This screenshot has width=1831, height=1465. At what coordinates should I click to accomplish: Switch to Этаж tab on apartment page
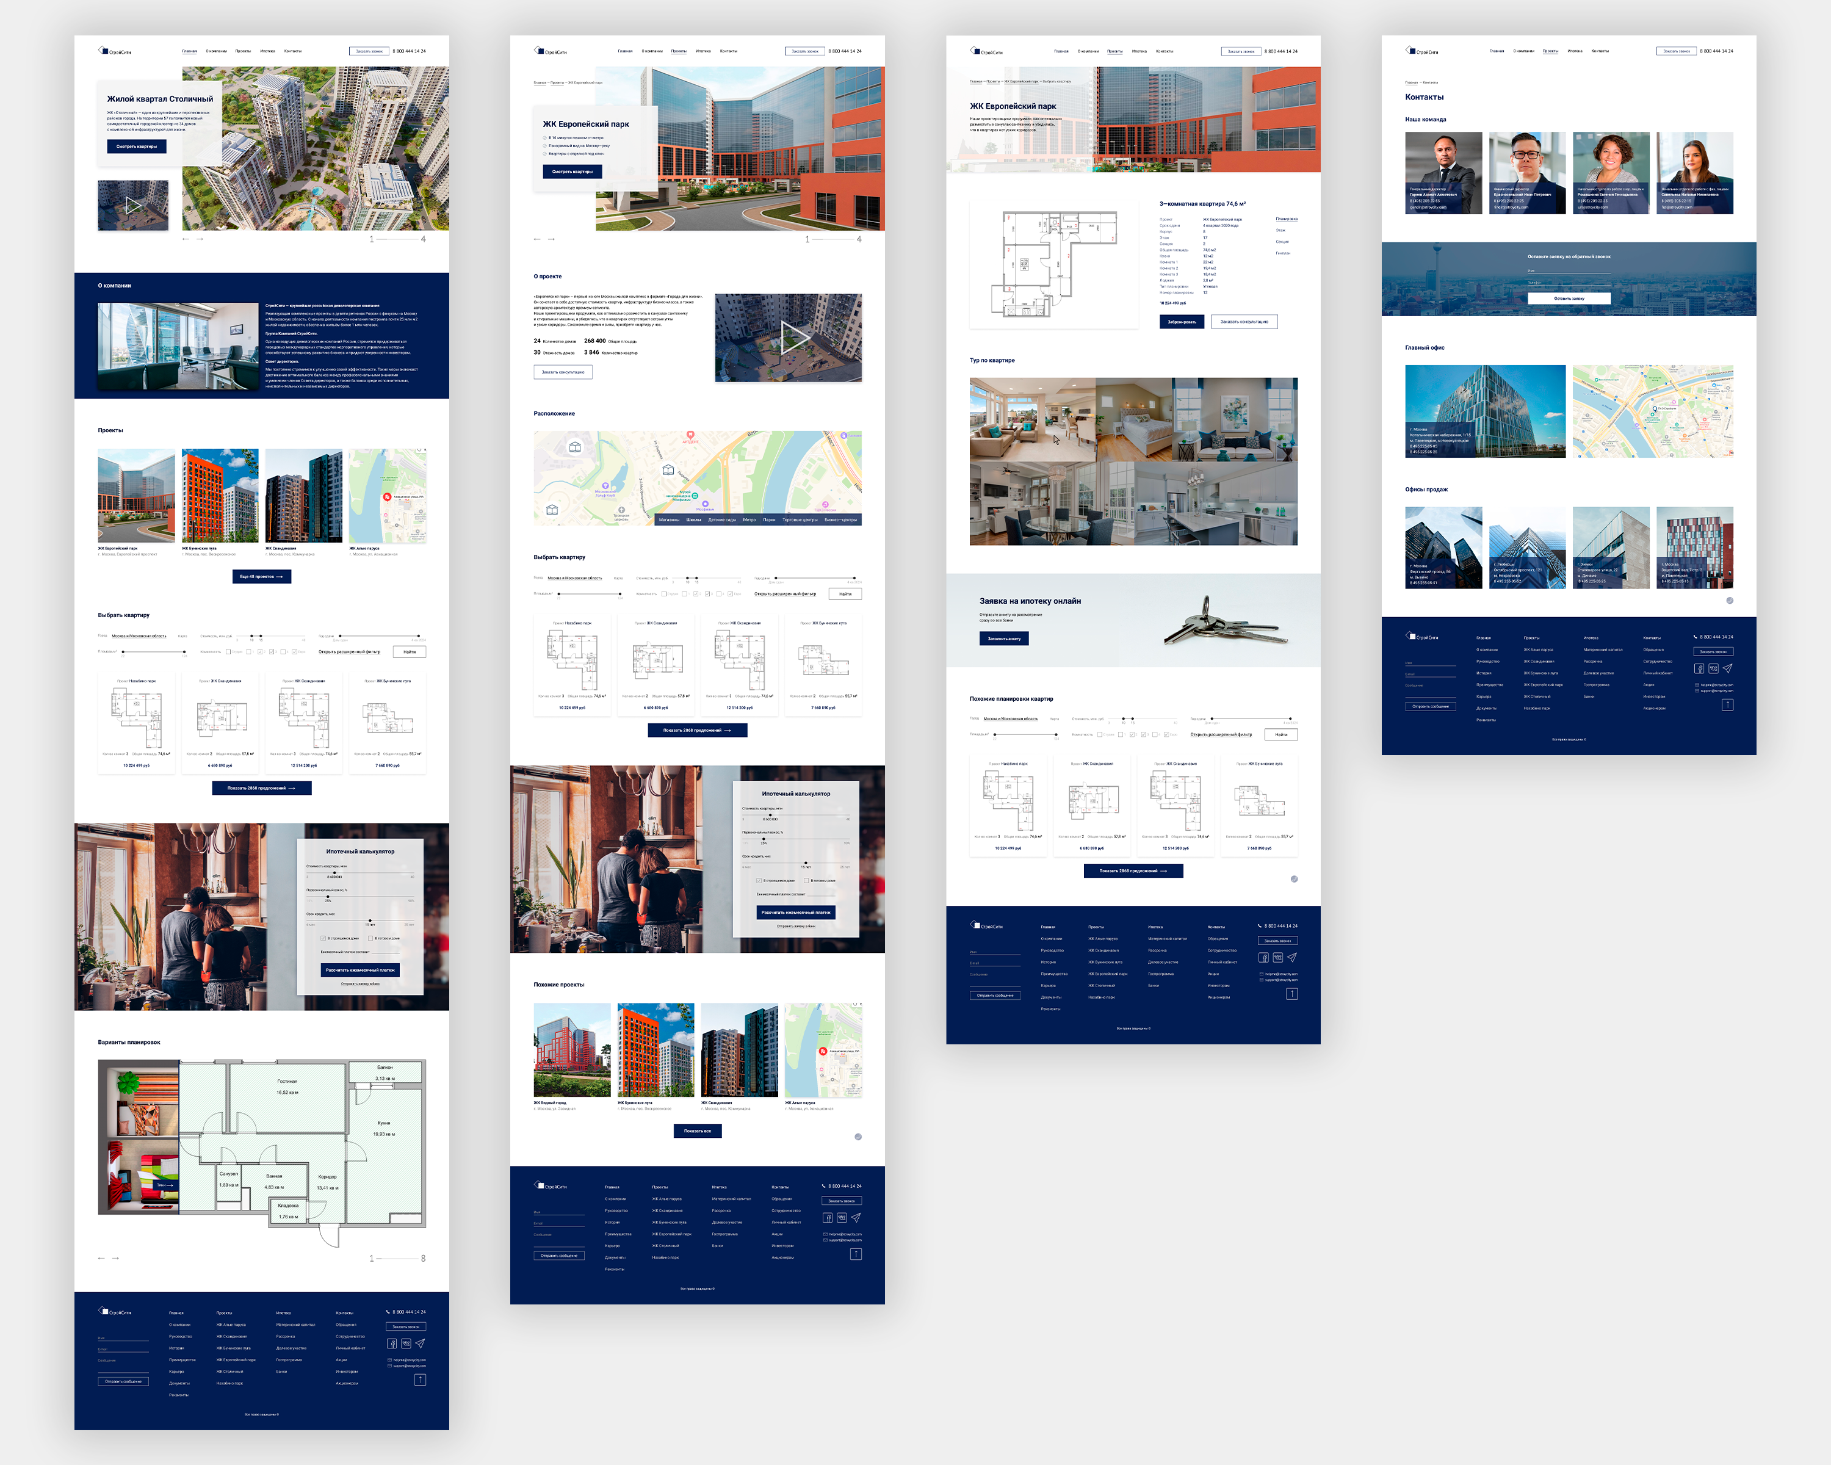(1280, 230)
